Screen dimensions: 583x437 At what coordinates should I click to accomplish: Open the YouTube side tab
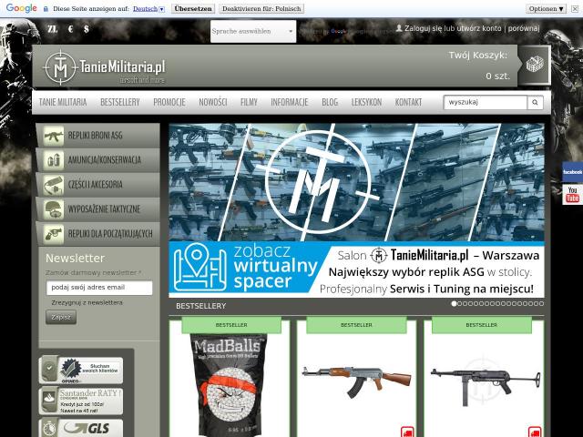click(573, 195)
